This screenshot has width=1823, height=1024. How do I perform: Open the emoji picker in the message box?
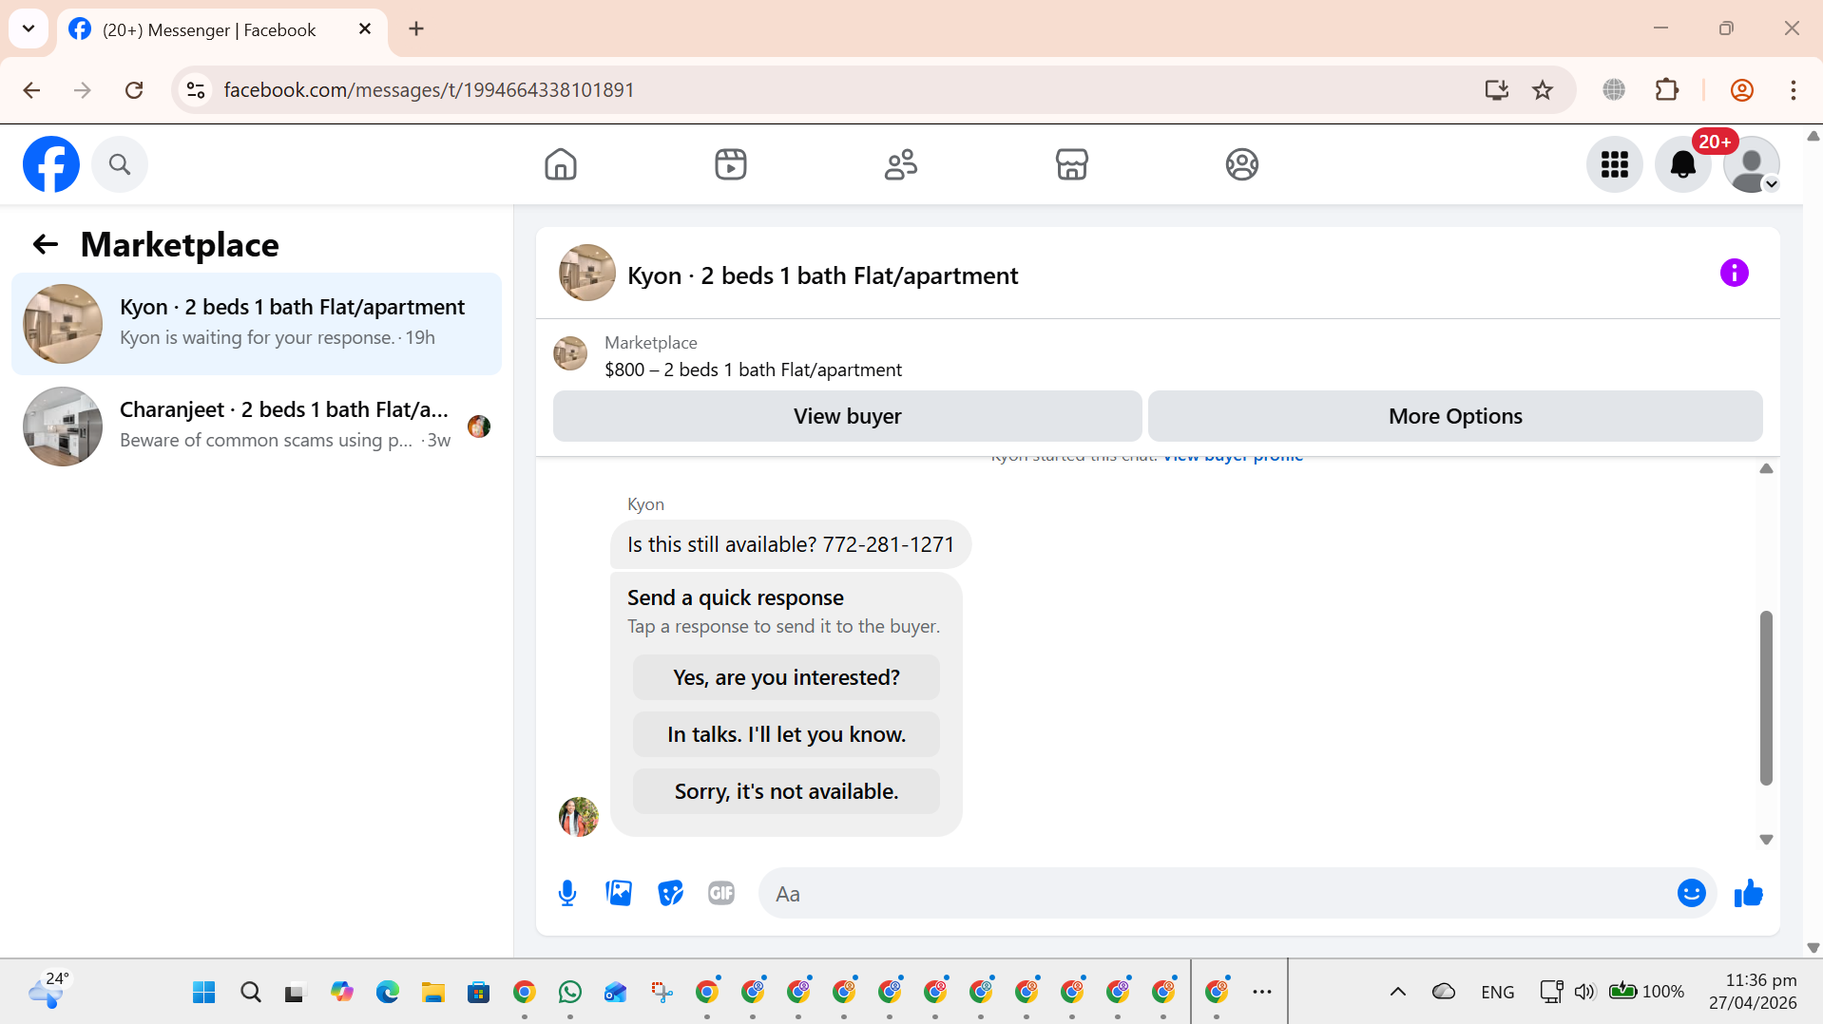(1691, 893)
